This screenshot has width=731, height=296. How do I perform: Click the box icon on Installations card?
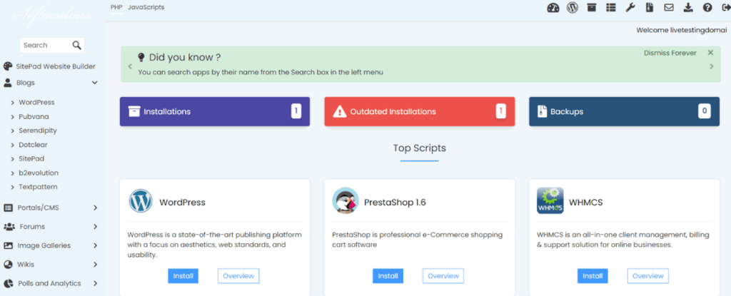[134, 112]
